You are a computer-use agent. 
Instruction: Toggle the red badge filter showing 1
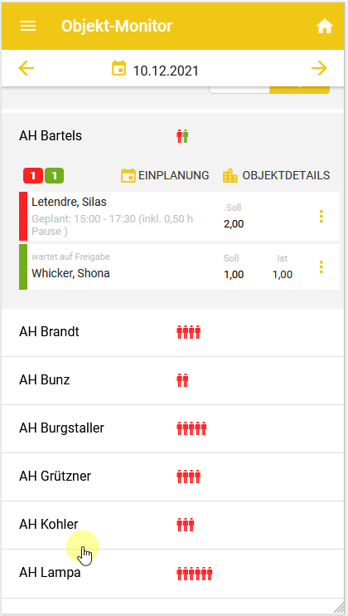[x=33, y=176]
